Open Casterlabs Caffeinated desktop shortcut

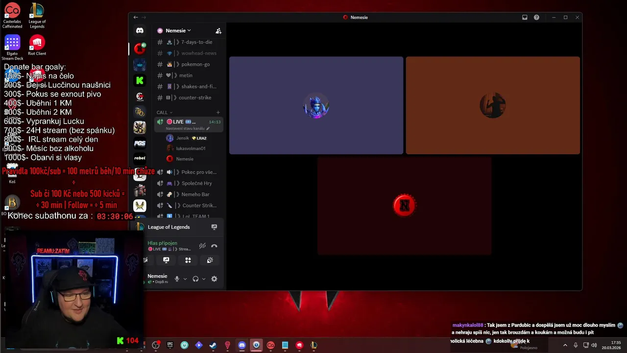(x=12, y=16)
